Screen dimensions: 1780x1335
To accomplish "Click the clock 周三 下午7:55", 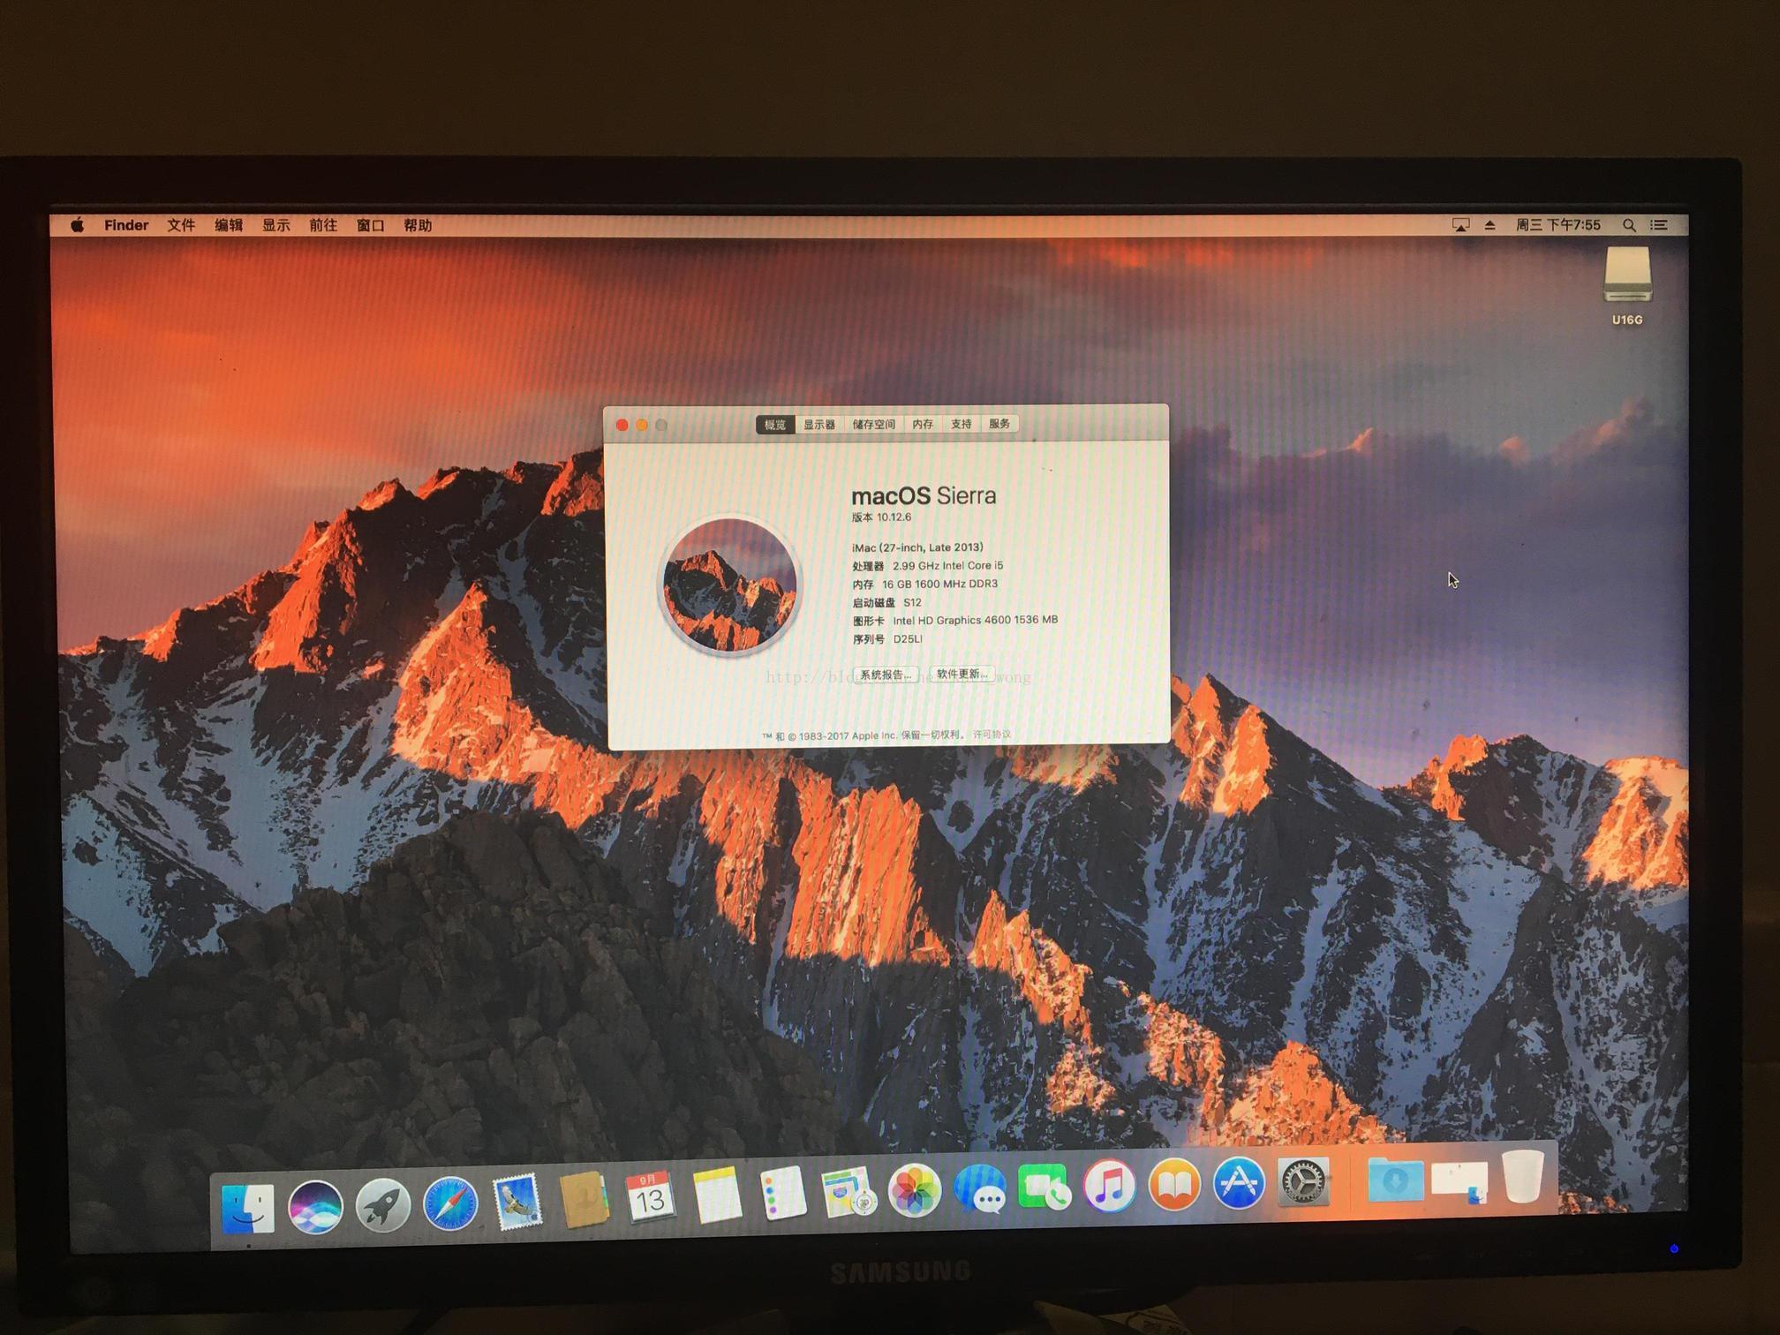I will coord(1558,225).
